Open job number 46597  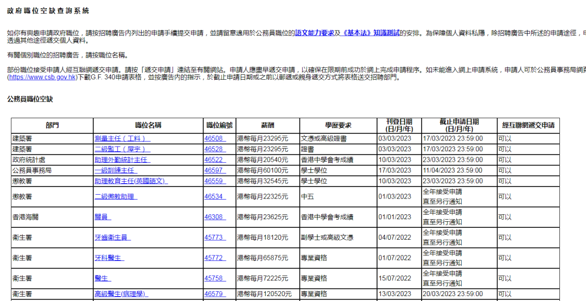[x=214, y=170]
